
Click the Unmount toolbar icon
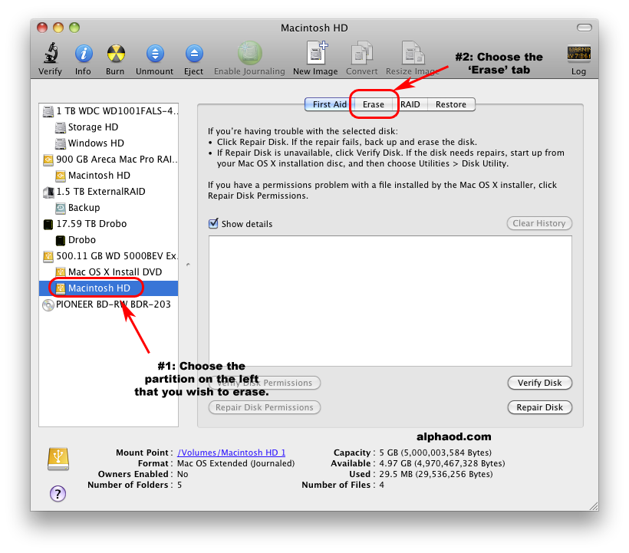coord(155,54)
